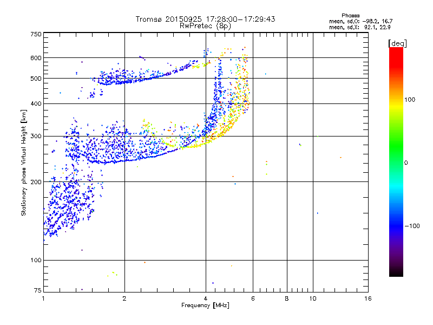Select the 'RwPretec (8p)' subtitle text
Image resolution: width=433 pixels, height=325 pixels.
[x=205, y=26]
